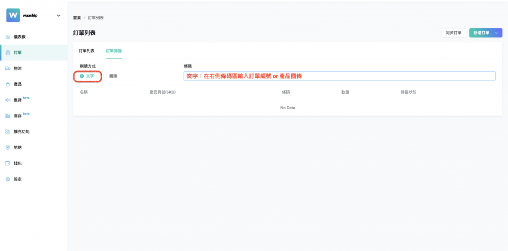The image size is (508, 251).
Task: Go to 首頁 via breadcrumb link
Action: [77, 18]
